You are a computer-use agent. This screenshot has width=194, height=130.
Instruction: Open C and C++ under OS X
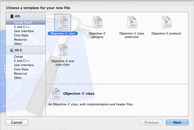(x=26, y=61)
